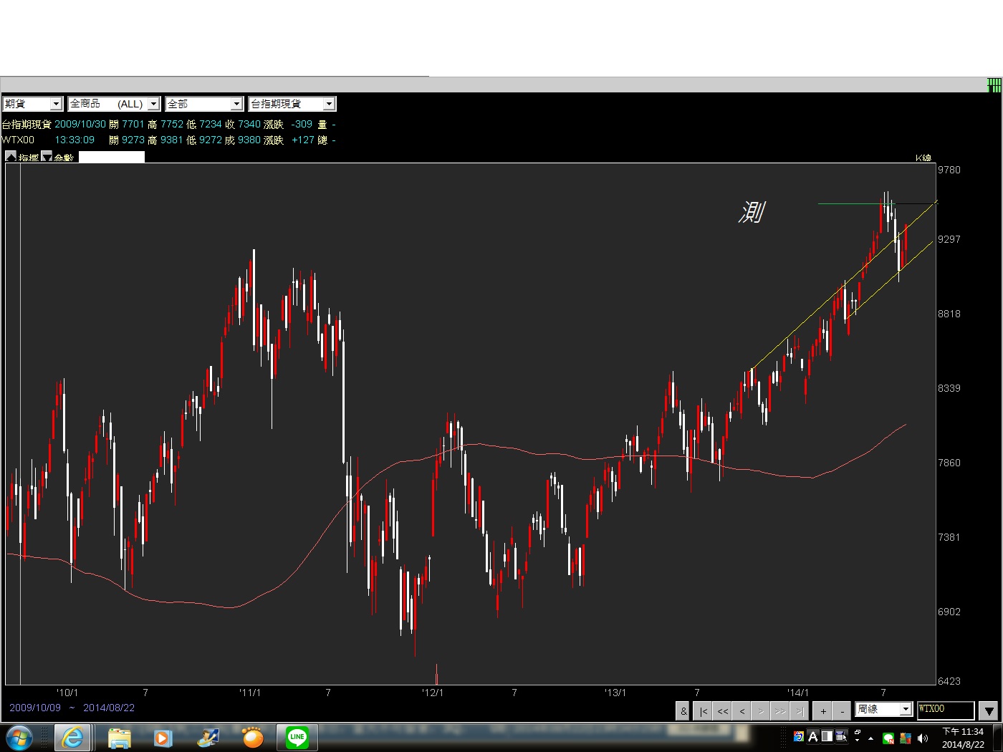The width and height of the screenshot is (1003, 752).
Task: Toggle the half/full width tray icon
Action: [x=827, y=736]
